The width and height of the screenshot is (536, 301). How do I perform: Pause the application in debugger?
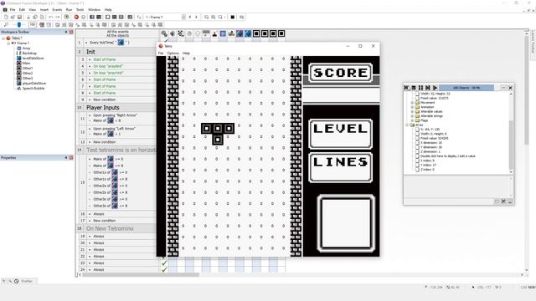(420, 88)
